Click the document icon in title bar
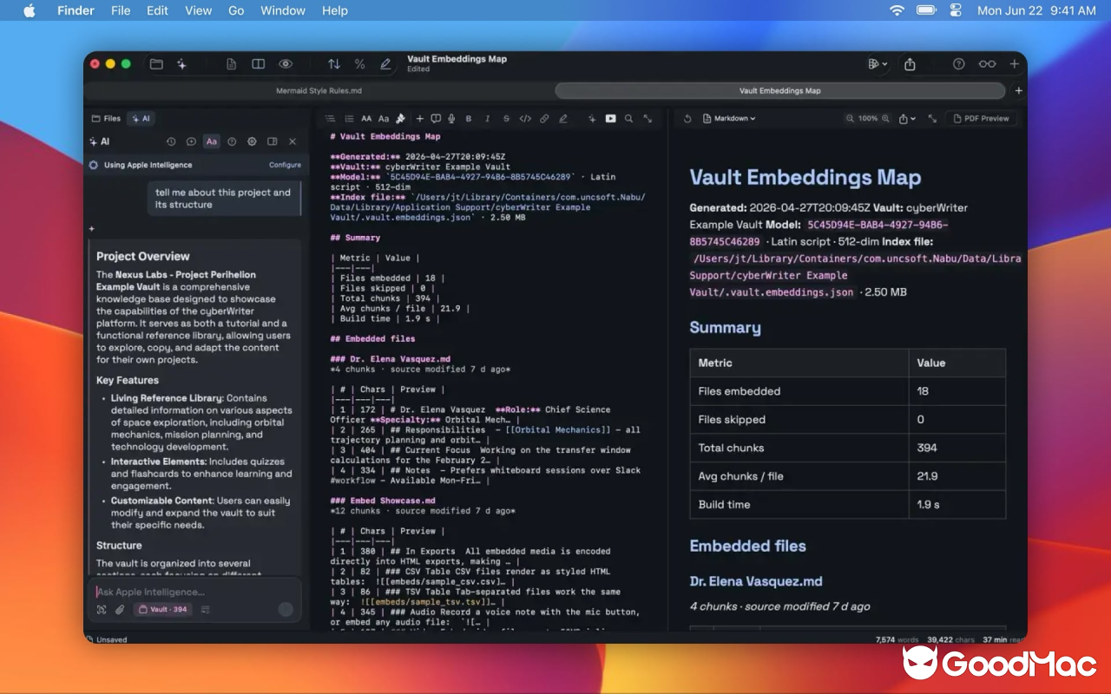 [232, 64]
